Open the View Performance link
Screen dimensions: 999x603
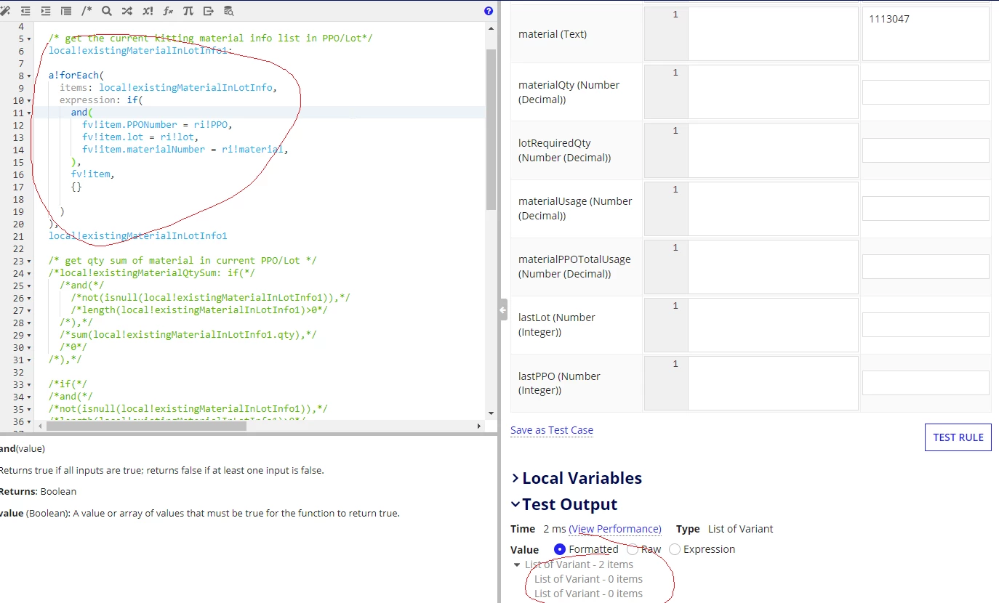[x=615, y=529]
